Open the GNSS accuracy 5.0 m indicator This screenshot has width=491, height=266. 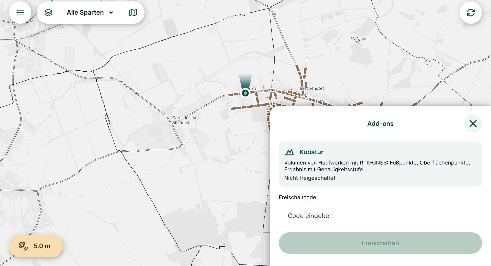pyautogui.click(x=36, y=246)
